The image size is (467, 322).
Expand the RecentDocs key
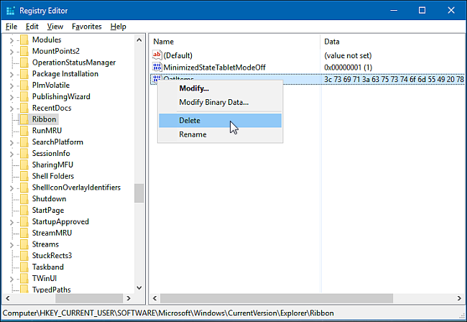point(11,109)
